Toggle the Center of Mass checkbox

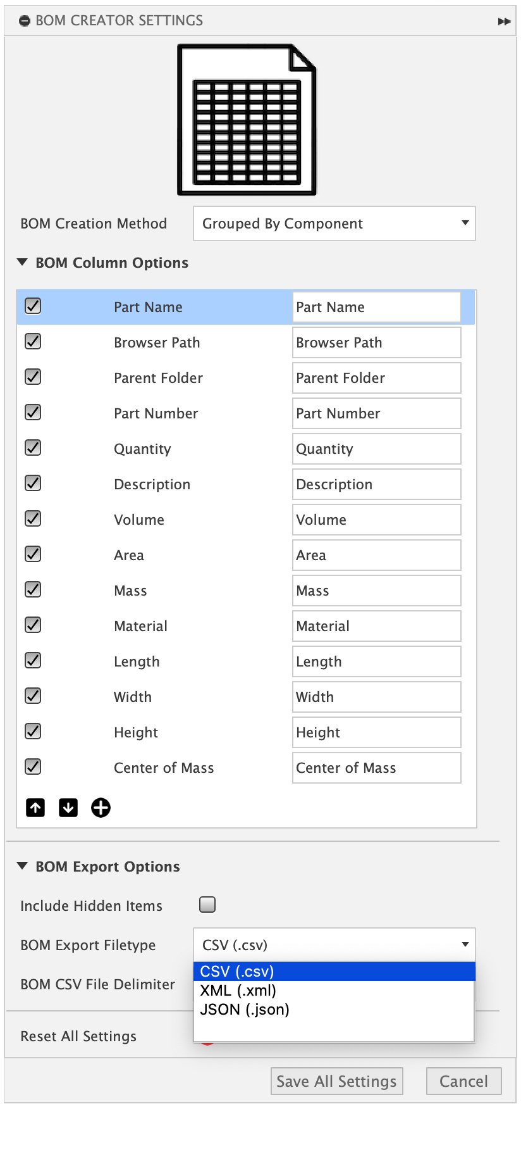pos(33,767)
